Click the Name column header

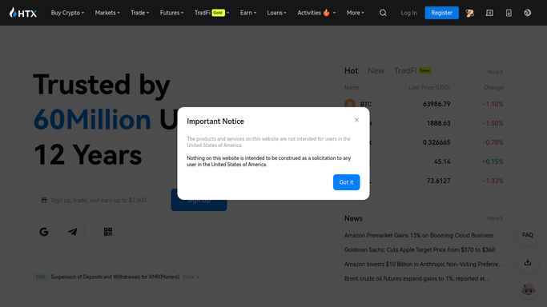click(352, 88)
